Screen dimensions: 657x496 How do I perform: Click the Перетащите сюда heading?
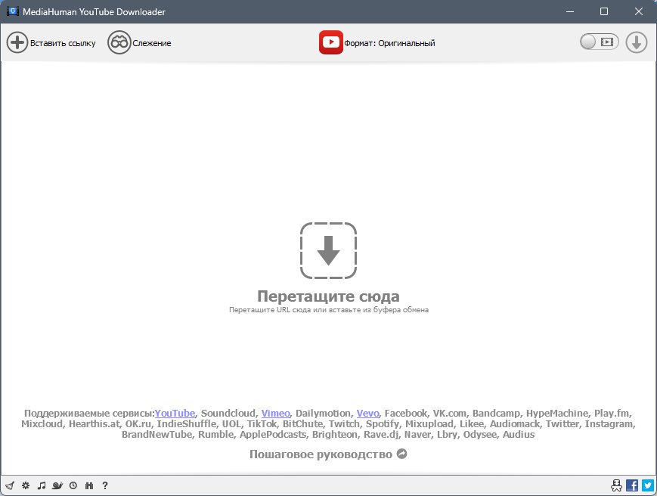tap(328, 296)
